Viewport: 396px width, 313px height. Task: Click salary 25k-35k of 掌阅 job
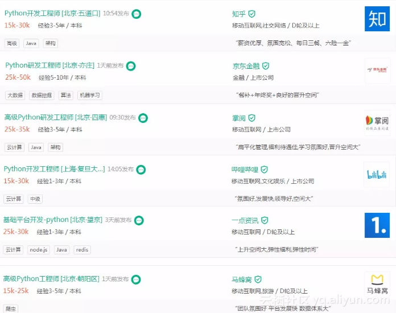tap(17, 129)
